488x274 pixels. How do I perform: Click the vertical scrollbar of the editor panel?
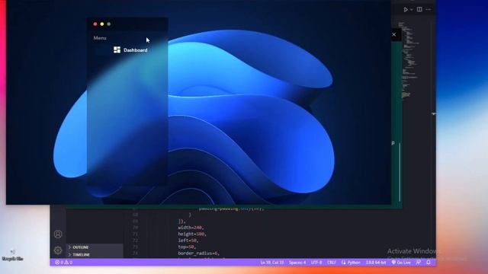(x=400, y=172)
